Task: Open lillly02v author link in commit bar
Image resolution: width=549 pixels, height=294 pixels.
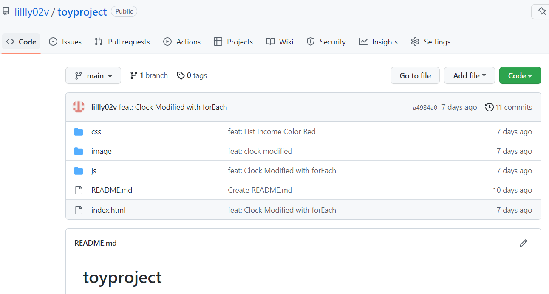Action: (104, 107)
